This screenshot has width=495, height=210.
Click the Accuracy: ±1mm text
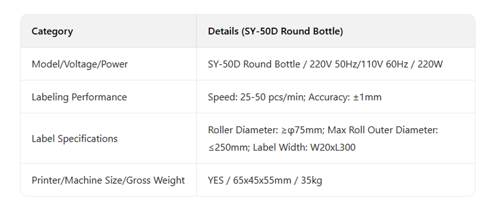click(345, 97)
